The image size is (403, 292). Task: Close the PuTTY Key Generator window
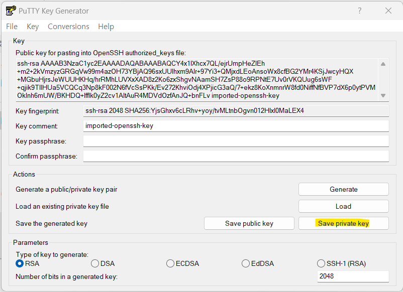(388, 11)
